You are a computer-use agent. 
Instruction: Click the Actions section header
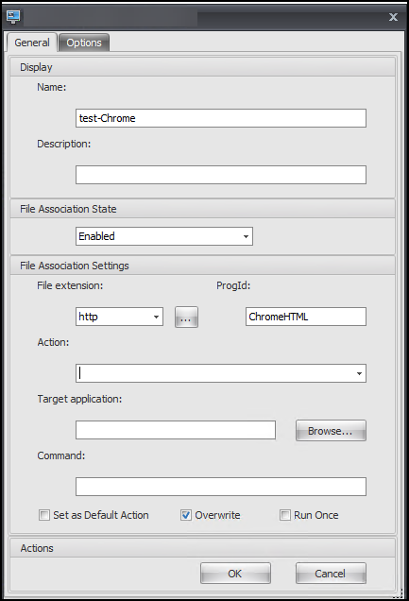[x=202, y=548]
